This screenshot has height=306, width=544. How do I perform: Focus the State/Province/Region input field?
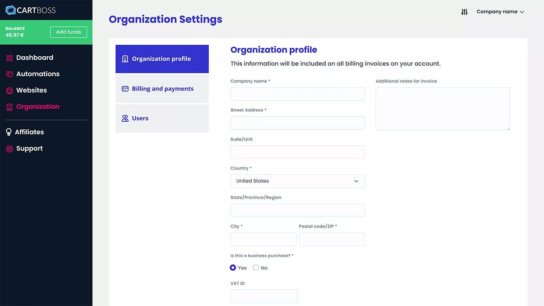point(298,210)
